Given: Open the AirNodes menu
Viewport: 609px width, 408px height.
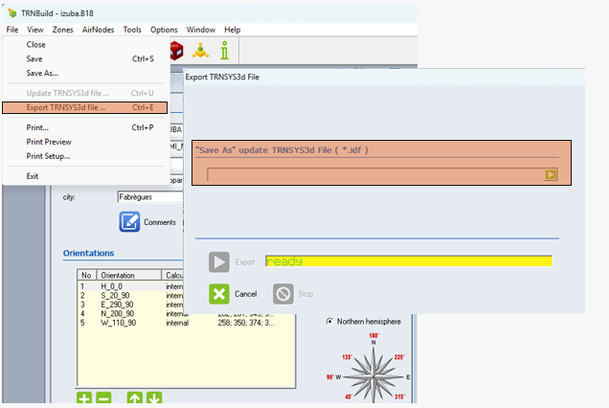Looking at the screenshot, I should (x=98, y=30).
